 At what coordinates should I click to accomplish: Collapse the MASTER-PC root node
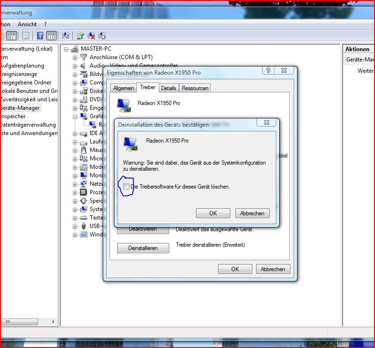[66, 49]
